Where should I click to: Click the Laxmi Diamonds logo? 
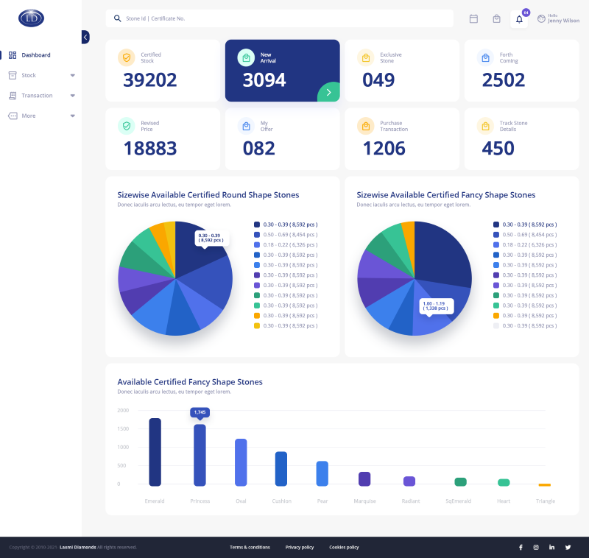tap(31, 18)
